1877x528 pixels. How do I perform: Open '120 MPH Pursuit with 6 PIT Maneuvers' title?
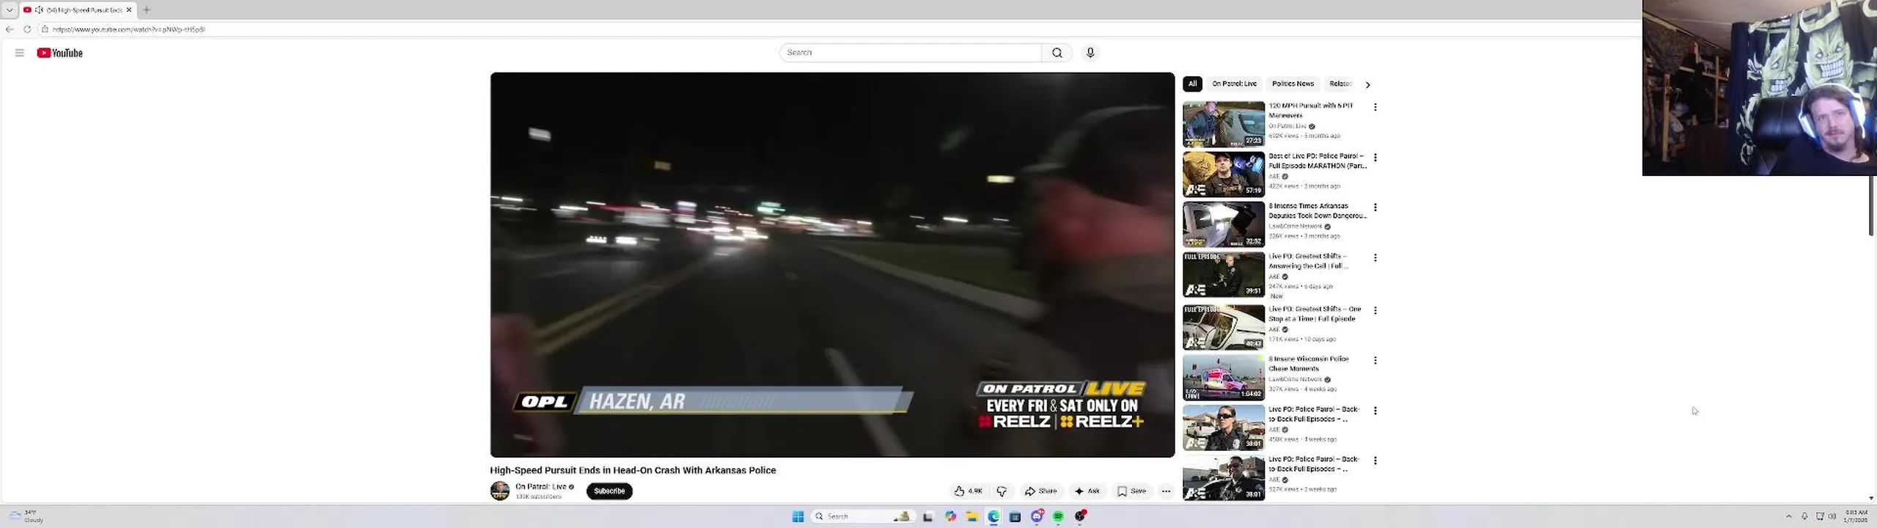tap(1311, 111)
